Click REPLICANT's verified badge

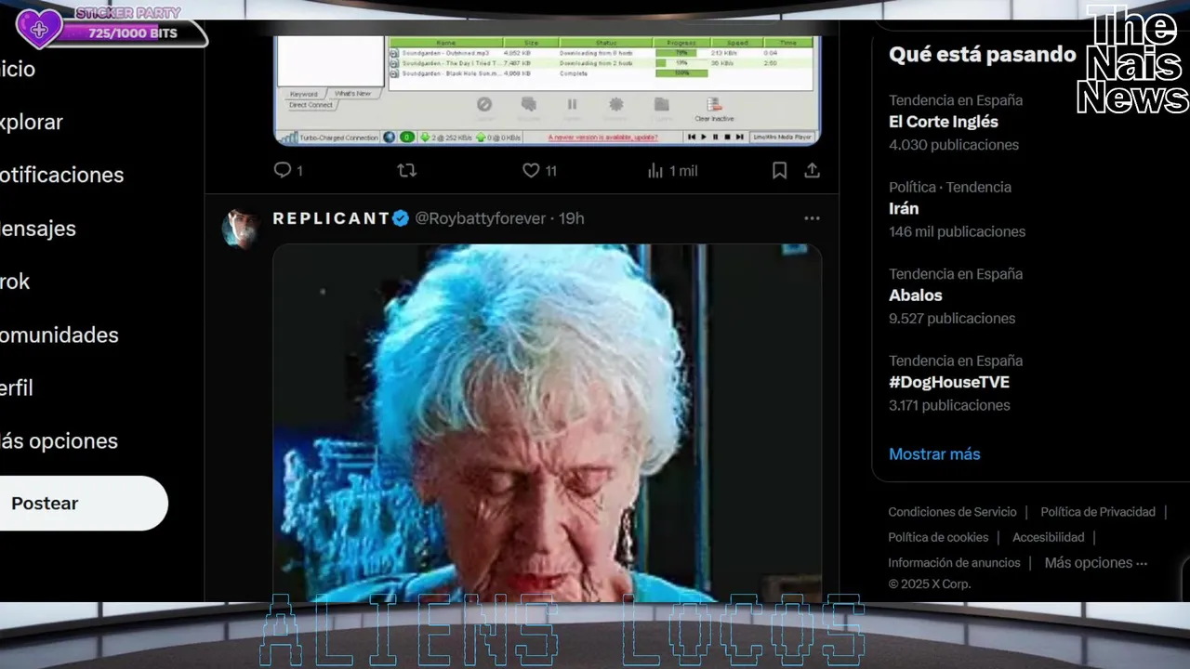coord(401,218)
